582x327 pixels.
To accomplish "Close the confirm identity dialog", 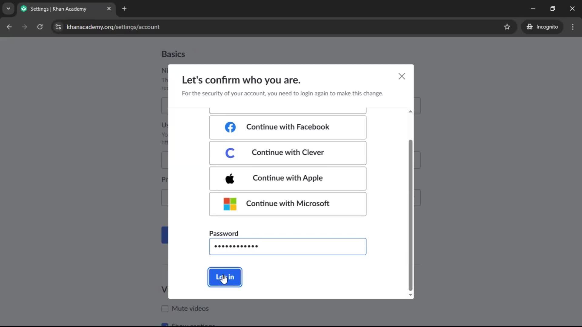I will 402,76.
